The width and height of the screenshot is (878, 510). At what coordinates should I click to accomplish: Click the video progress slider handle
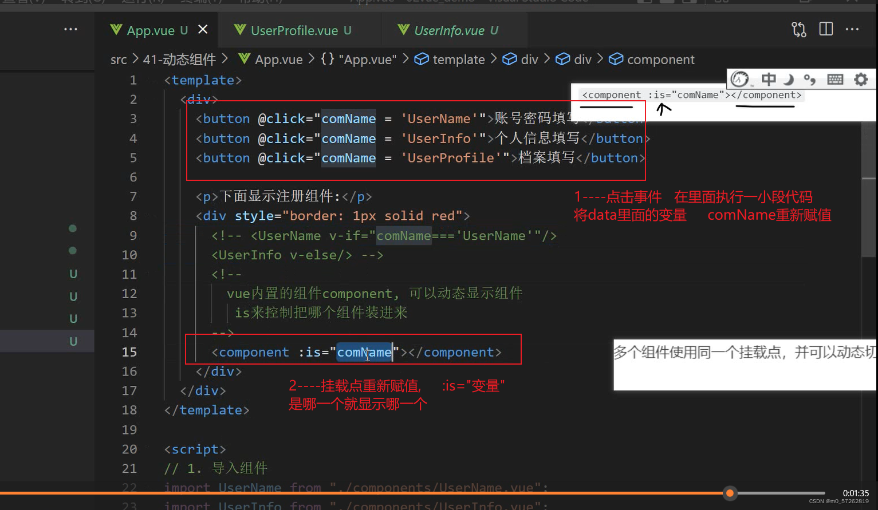coord(730,493)
